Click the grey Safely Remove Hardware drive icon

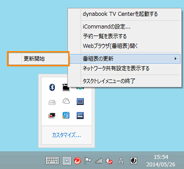(52, 102)
